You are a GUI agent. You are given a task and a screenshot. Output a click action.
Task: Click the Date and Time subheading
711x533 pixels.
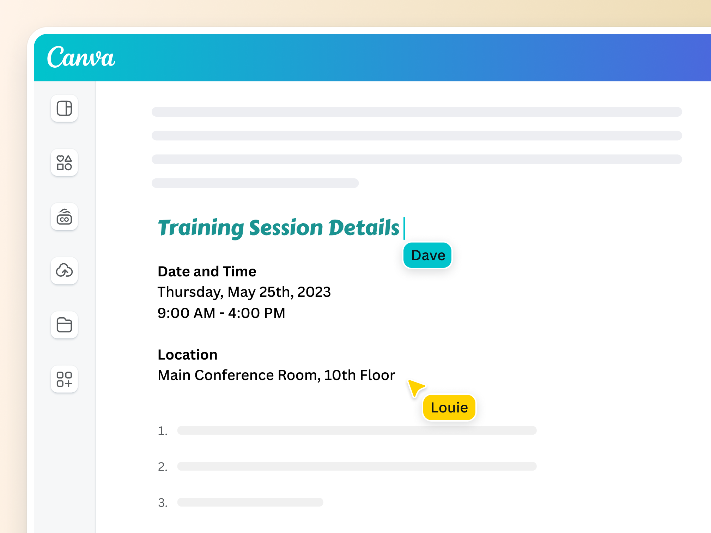tap(207, 272)
